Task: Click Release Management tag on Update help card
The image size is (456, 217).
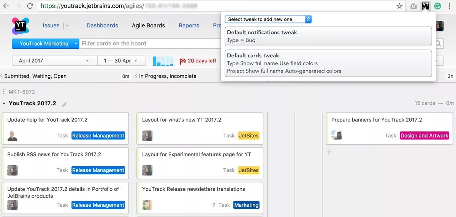Action: pyautogui.click(x=98, y=136)
